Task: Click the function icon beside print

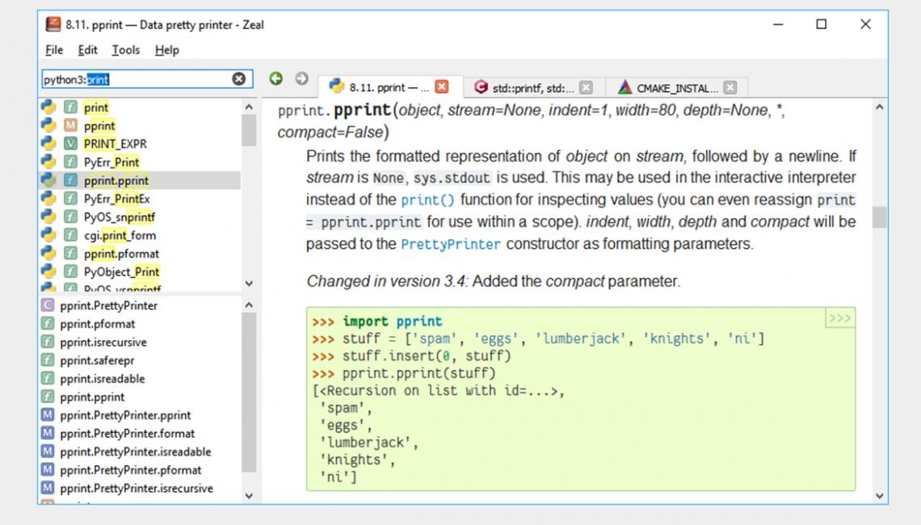Action: pyautogui.click(x=70, y=107)
